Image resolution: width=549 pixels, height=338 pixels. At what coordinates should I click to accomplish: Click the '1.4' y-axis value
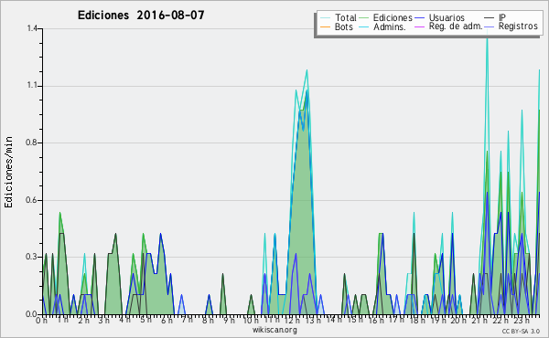coord(32,28)
